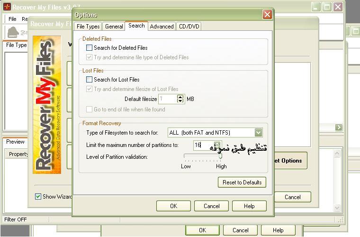Click the Set Options button behind dialog

291,161
